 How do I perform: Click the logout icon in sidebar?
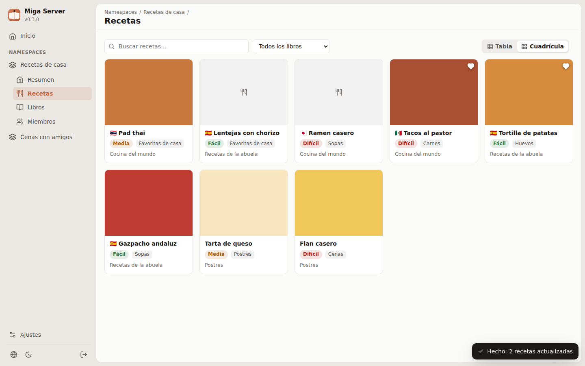click(84, 355)
